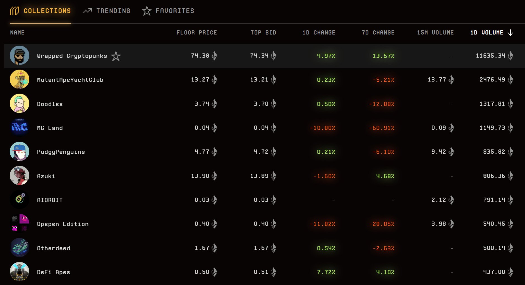Click the 4.97% 1D change value
Screen dimensions: 525x285
point(326,56)
